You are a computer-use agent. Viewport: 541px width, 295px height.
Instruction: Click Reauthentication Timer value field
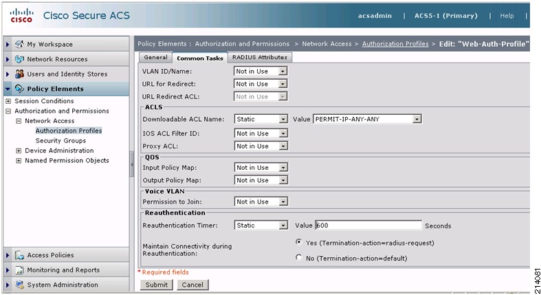(x=368, y=226)
